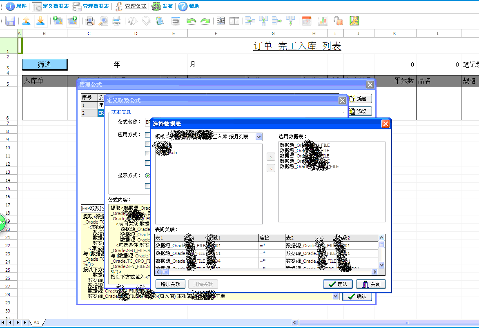Screen dimensions: 479x328
Task: Click the 增加关联 button
Action: [170, 284]
